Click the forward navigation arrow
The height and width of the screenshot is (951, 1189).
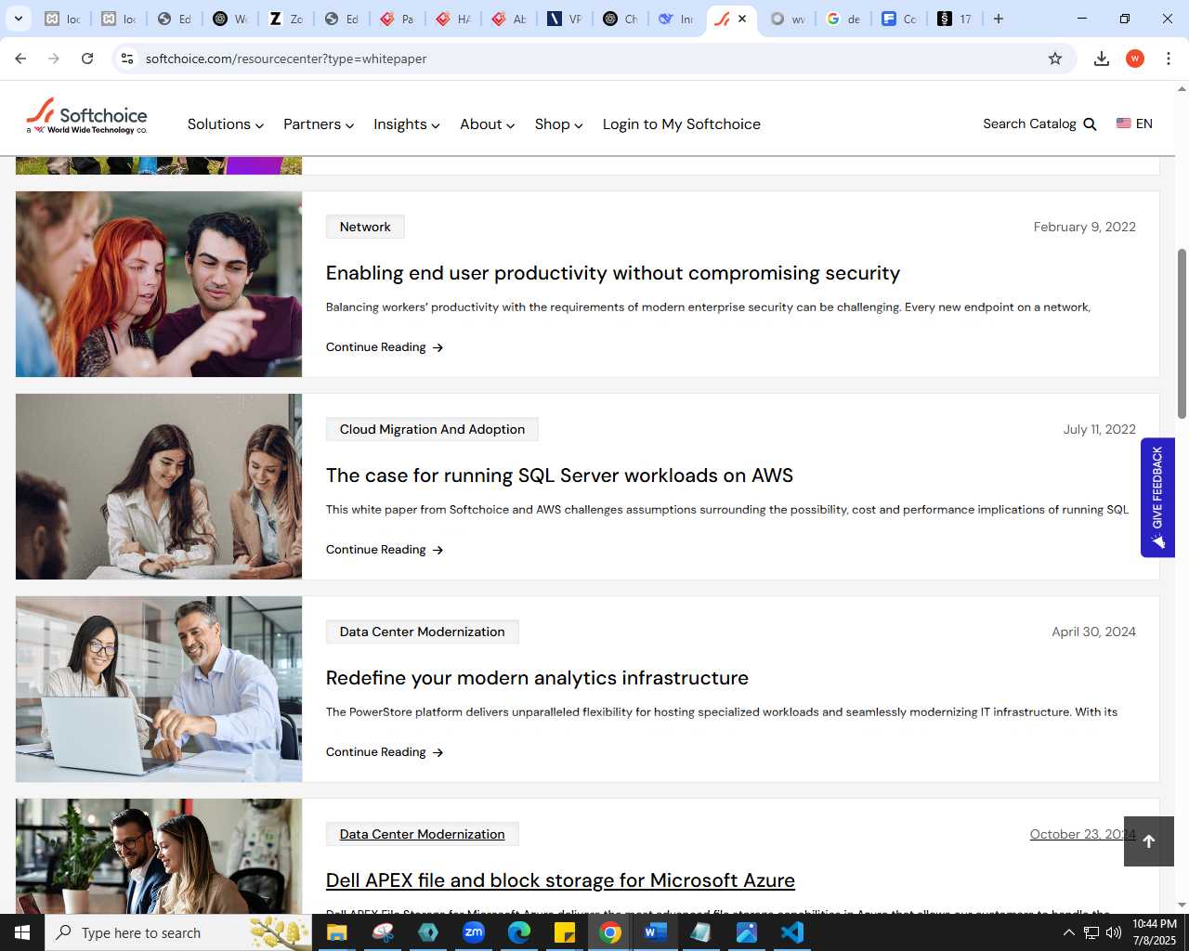[54, 59]
